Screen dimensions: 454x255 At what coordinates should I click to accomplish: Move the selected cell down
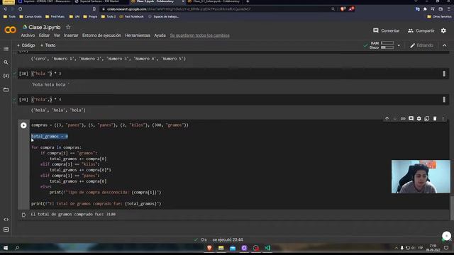coord(395,118)
